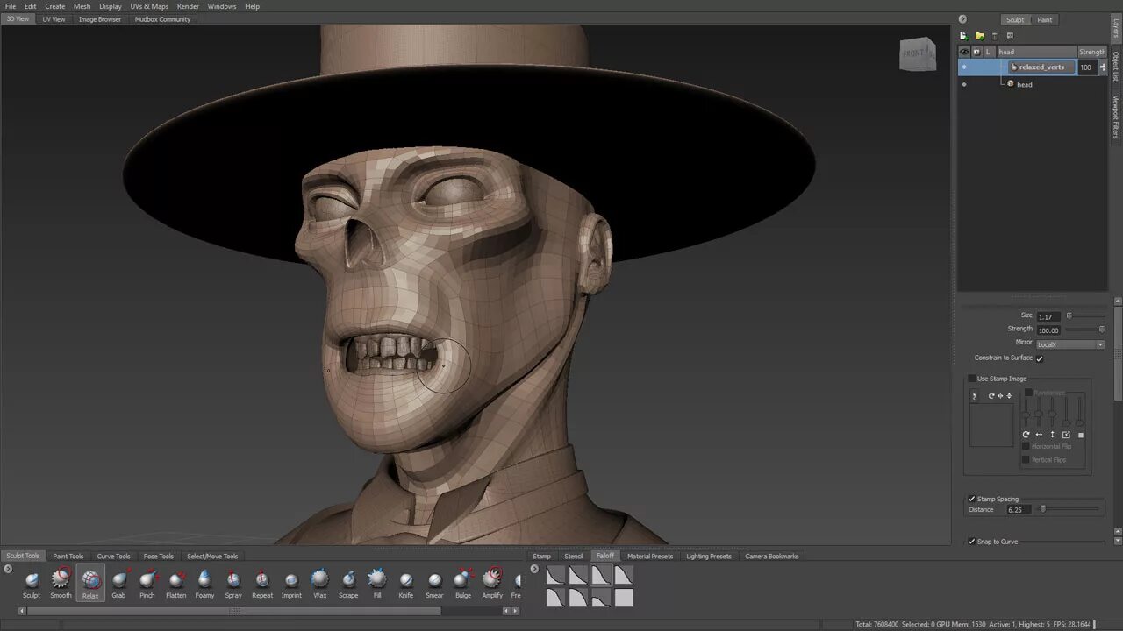Disable Constrain to Surface checkbox
Viewport: 1123px width, 631px height.
1040,358
